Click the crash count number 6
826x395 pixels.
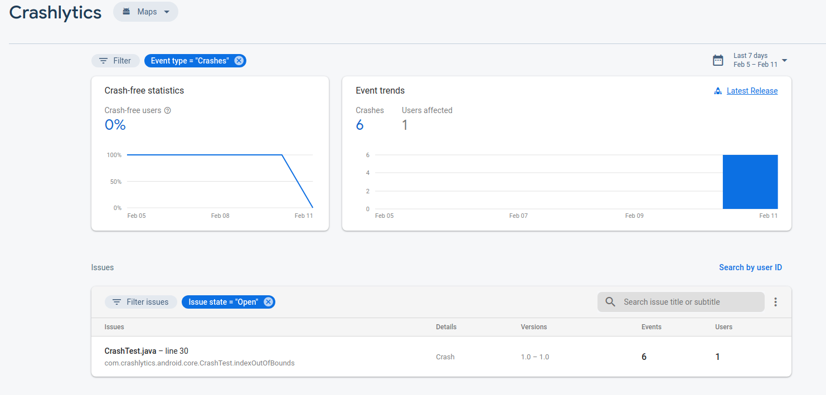359,125
